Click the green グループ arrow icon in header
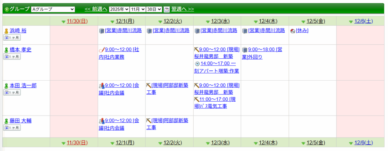 6,9
